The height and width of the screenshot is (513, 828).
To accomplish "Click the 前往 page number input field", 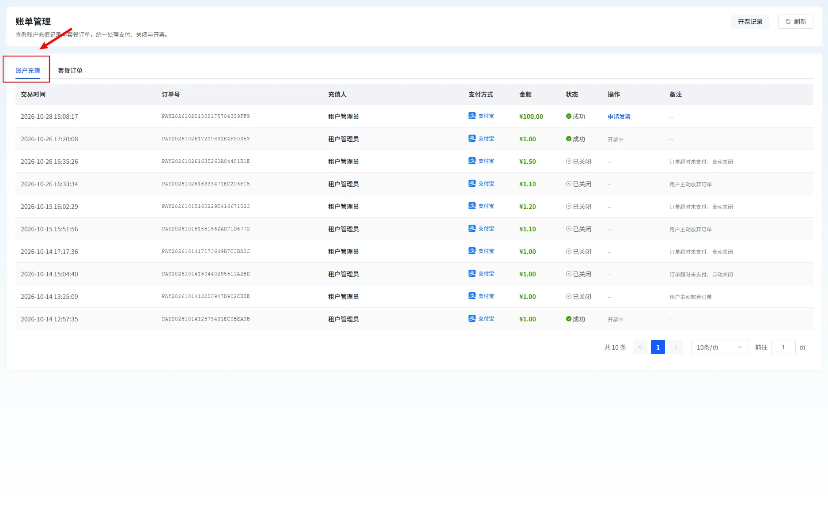I will (x=783, y=347).
